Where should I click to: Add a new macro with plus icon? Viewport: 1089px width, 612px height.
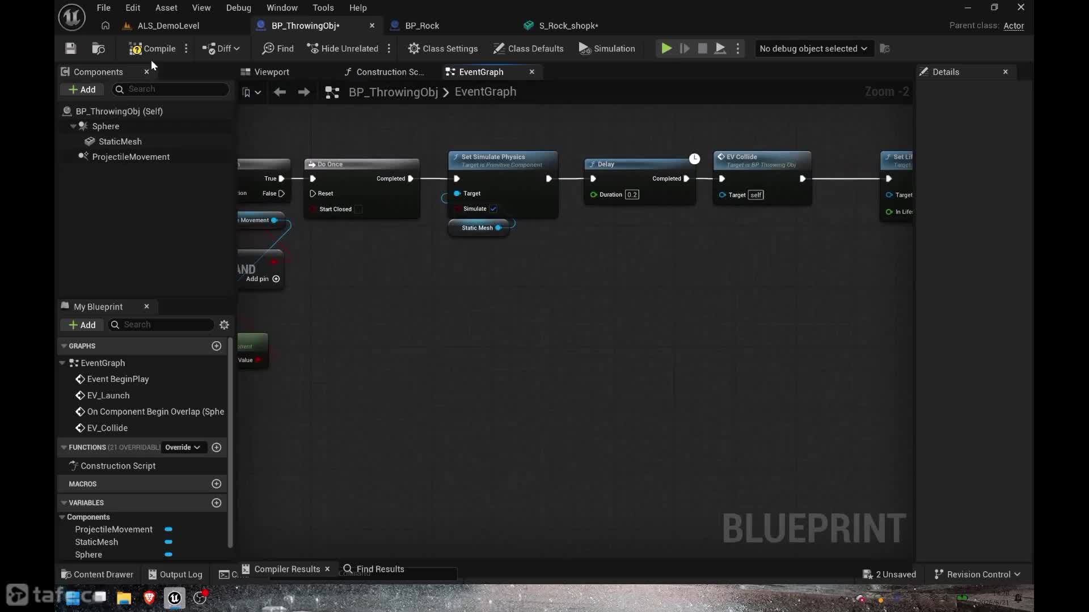click(x=216, y=483)
